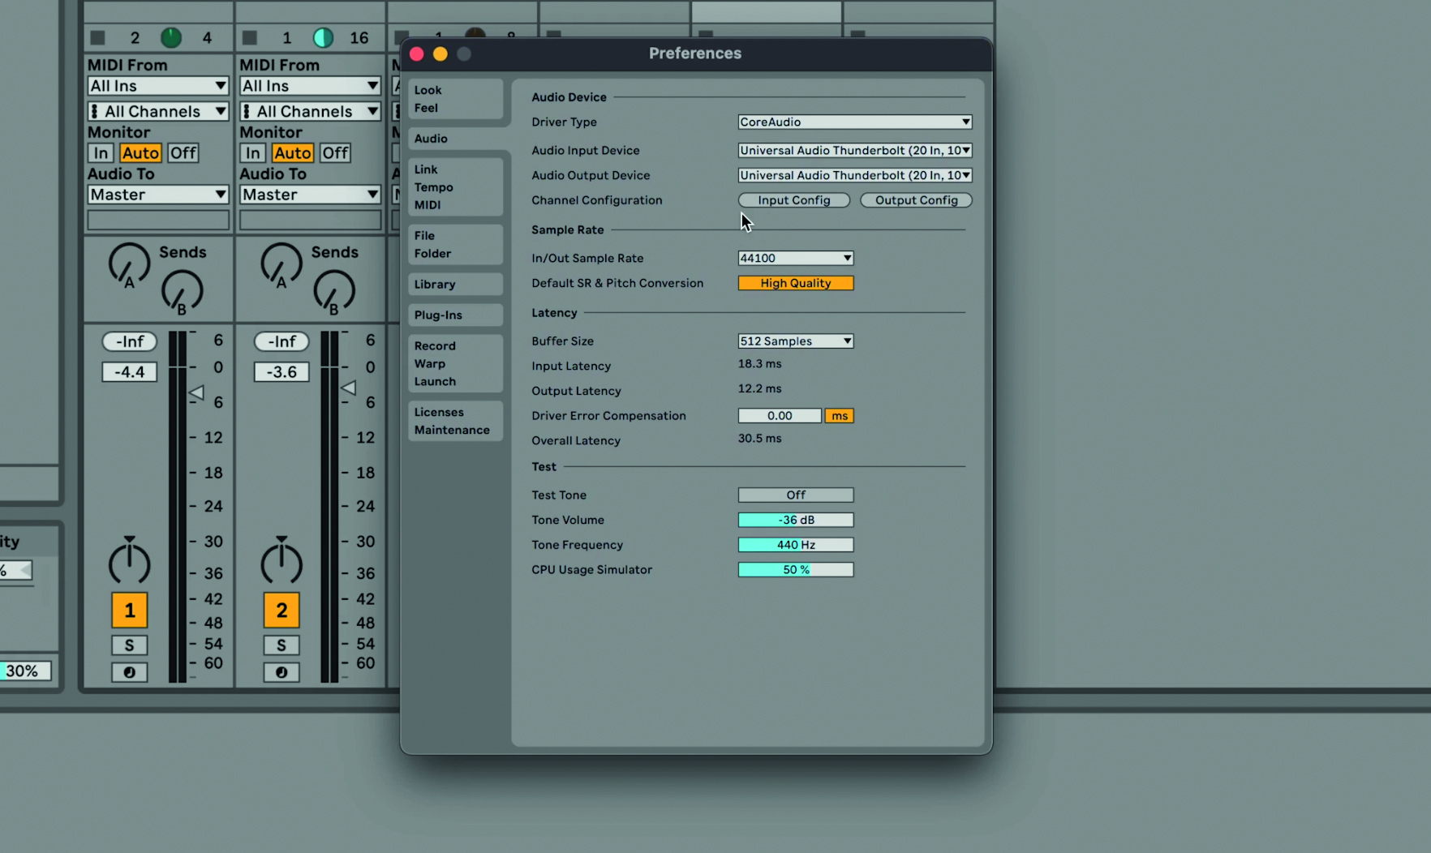Open Driver Type dropdown
The height and width of the screenshot is (853, 1431).
(x=855, y=122)
